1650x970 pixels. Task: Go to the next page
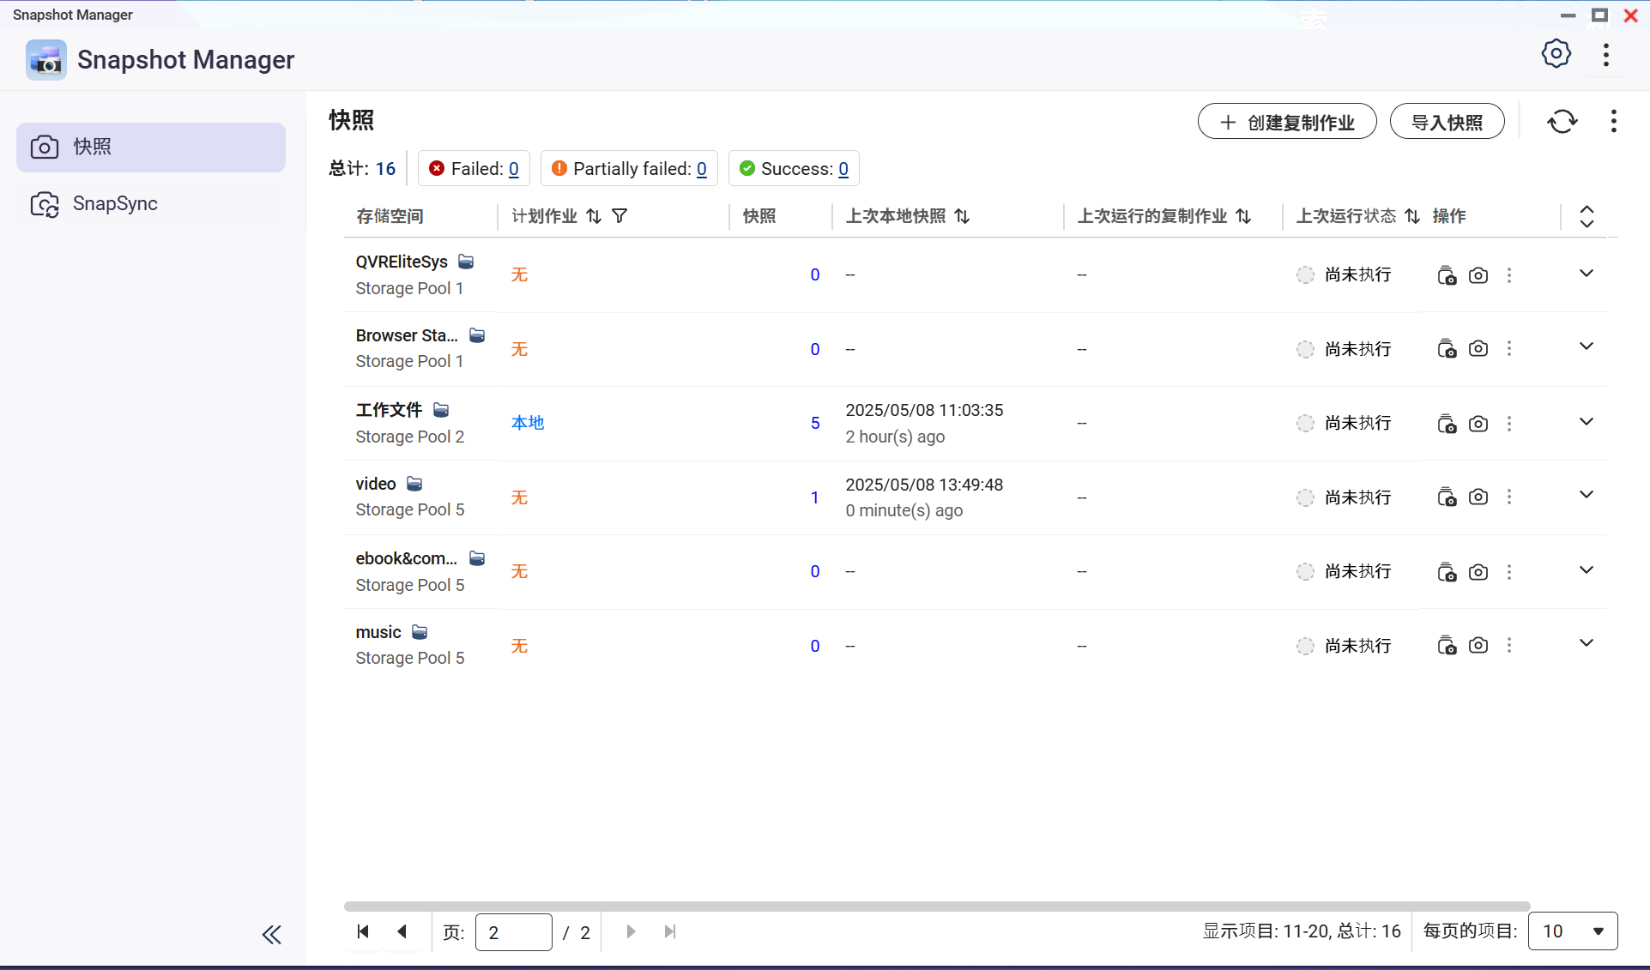[x=631, y=931]
